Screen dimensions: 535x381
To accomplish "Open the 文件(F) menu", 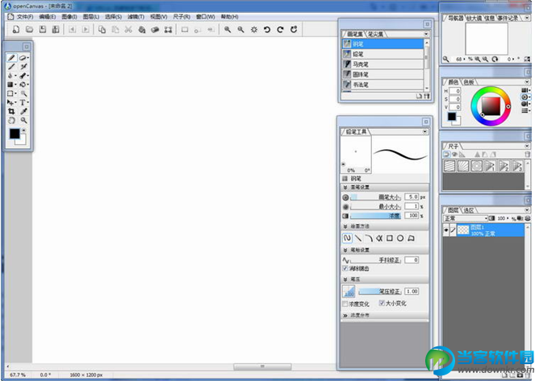I will click(x=24, y=17).
